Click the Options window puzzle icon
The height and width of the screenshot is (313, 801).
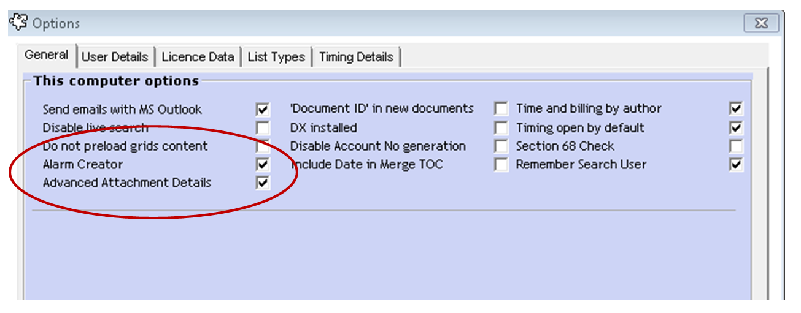pos(18,23)
